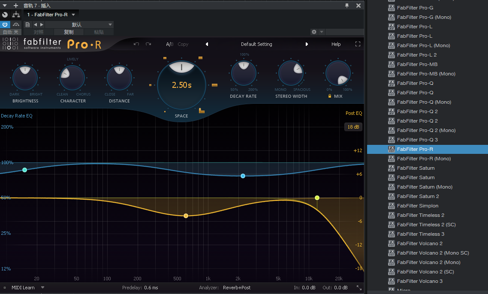Click the undo arrow in Pro-R header
The image size is (488, 294).
(x=136, y=44)
